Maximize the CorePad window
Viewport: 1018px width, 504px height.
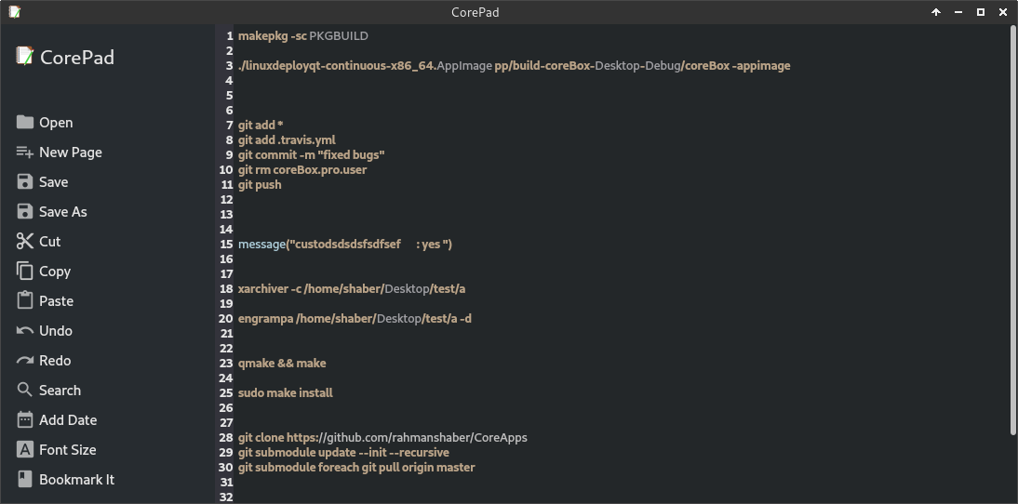coord(981,12)
